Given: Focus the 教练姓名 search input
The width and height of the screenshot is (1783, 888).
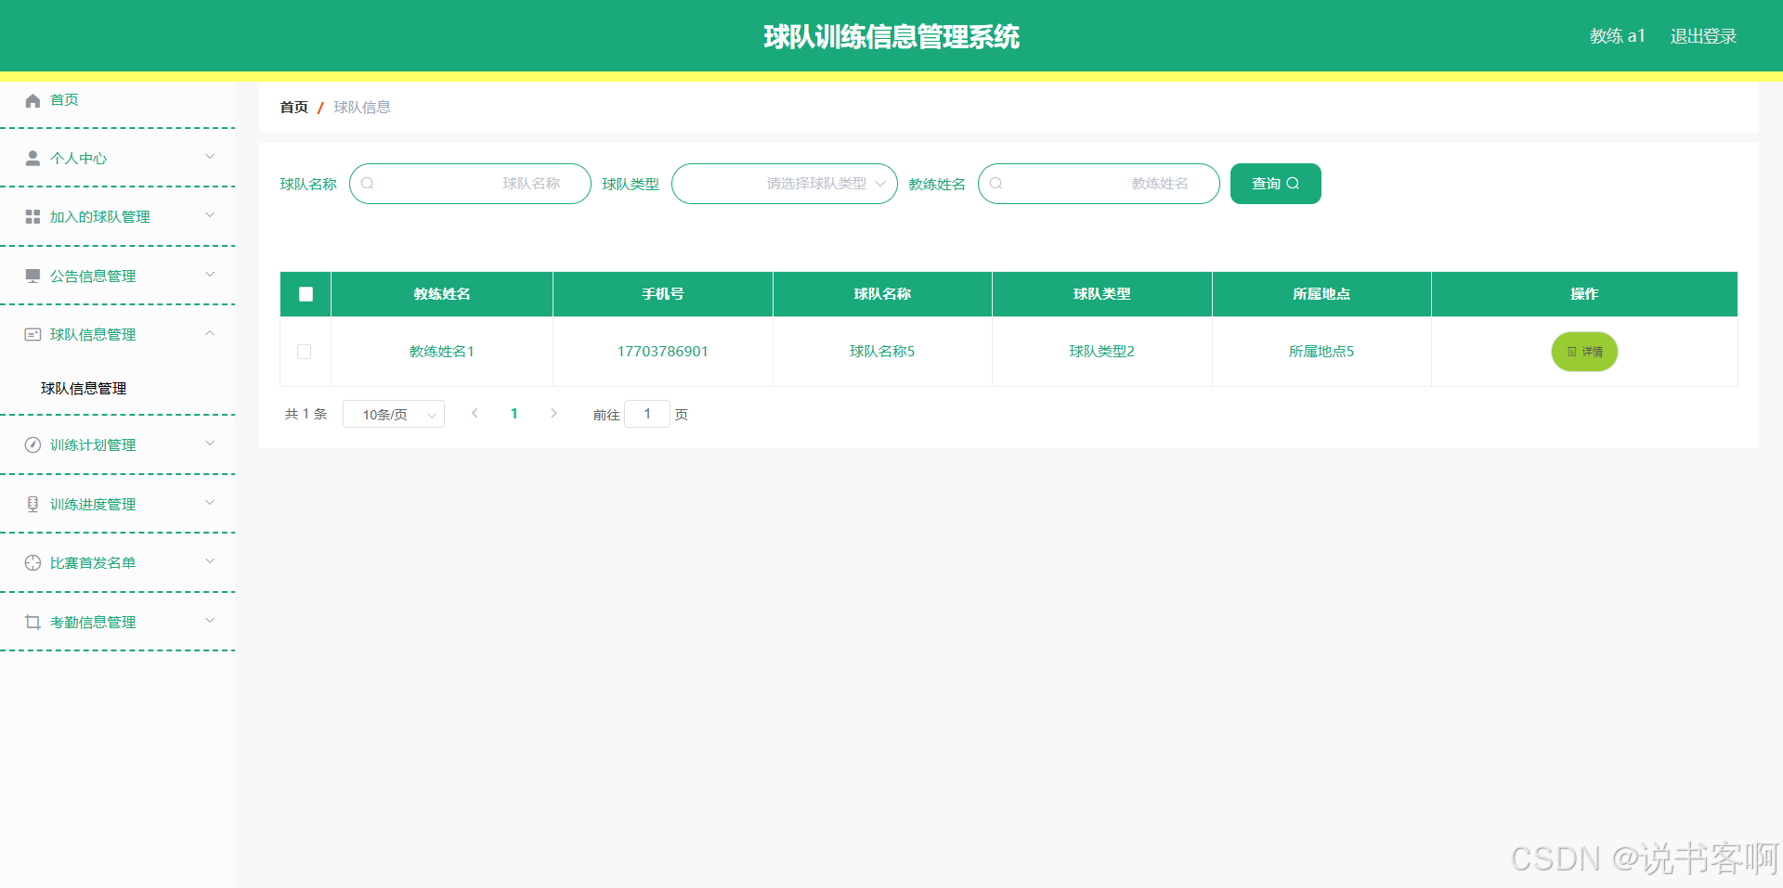Looking at the screenshot, I should pos(1099,184).
